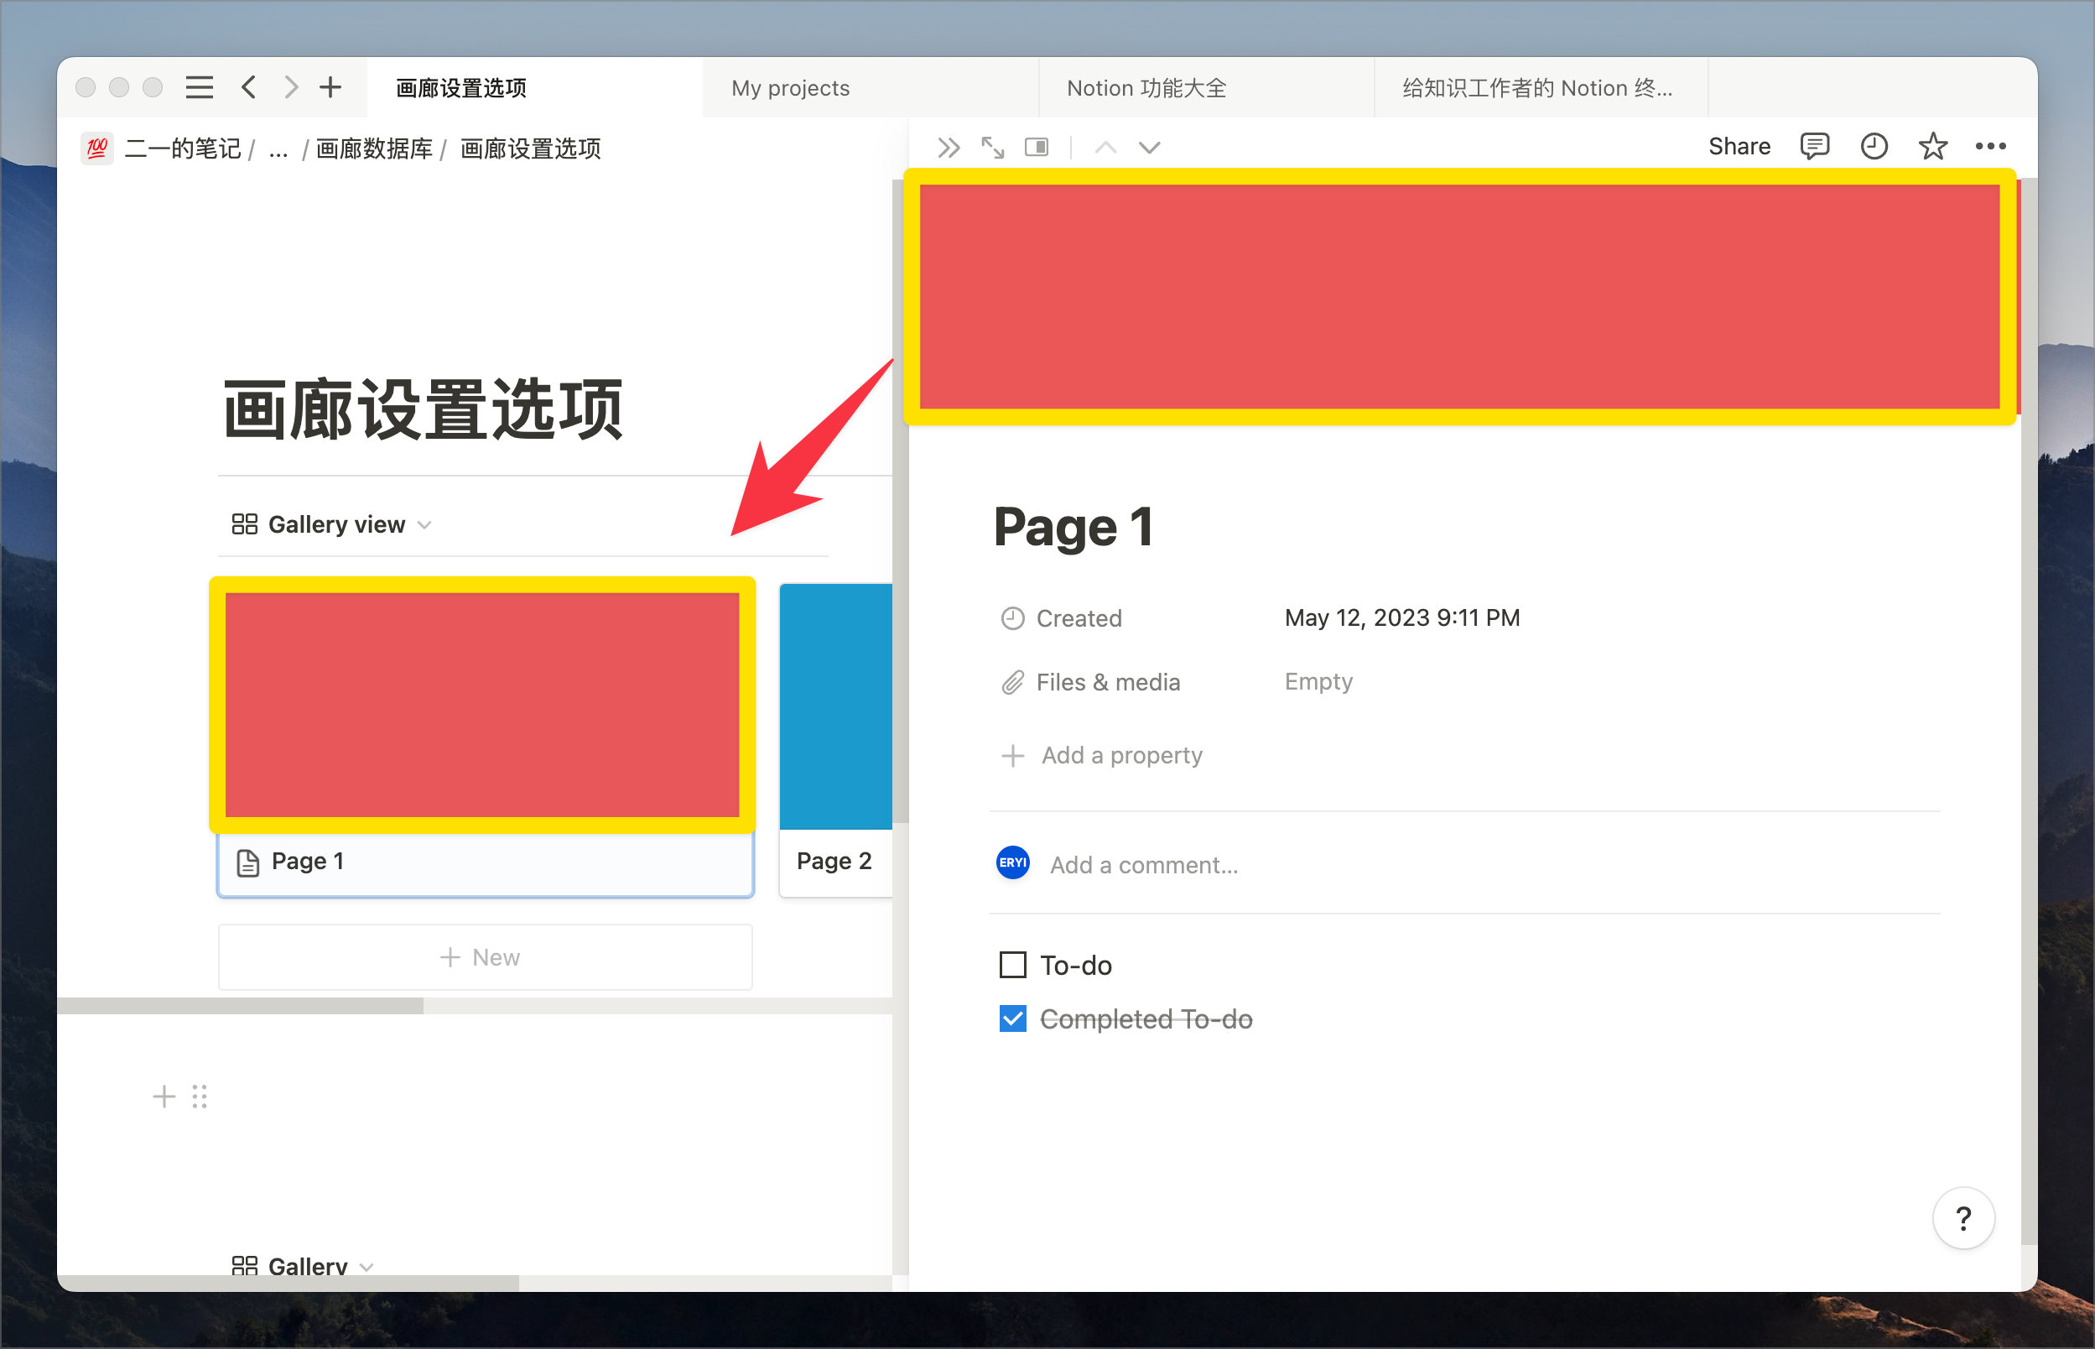The width and height of the screenshot is (2095, 1349).
Task: Click the Share button
Action: point(1739,146)
